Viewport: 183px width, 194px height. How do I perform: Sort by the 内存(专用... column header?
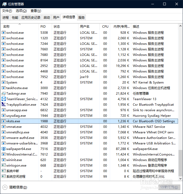(120, 26)
